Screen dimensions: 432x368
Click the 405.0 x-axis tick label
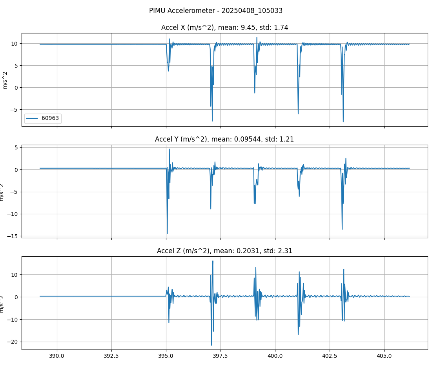[x=384, y=356]
